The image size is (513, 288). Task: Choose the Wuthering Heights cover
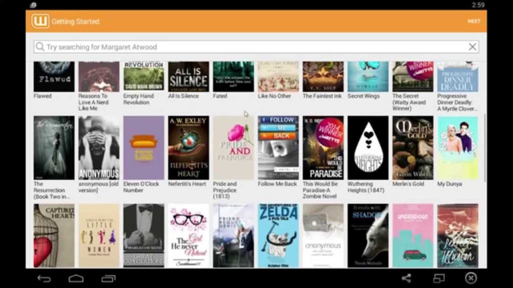(368, 147)
